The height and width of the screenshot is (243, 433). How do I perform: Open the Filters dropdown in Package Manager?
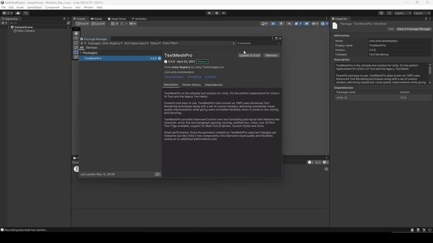click(x=155, y=43)
